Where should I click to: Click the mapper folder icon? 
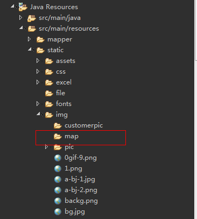coord(40,39)
